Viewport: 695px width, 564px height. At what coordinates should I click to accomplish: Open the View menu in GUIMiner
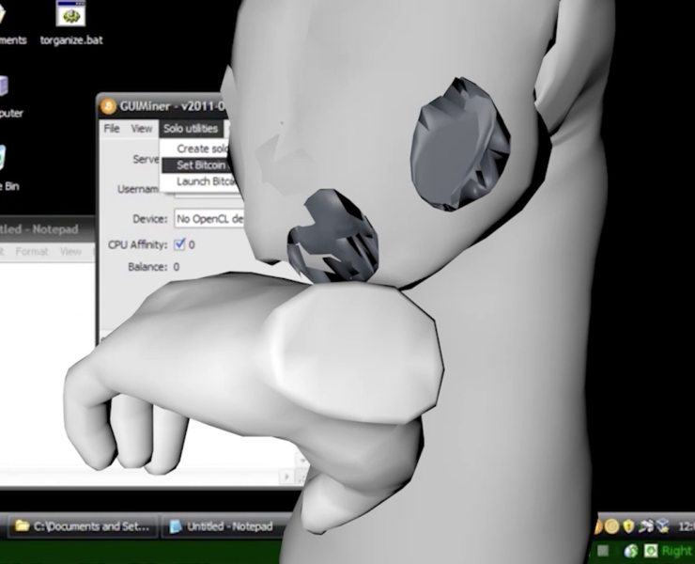[x=141, y=129]
